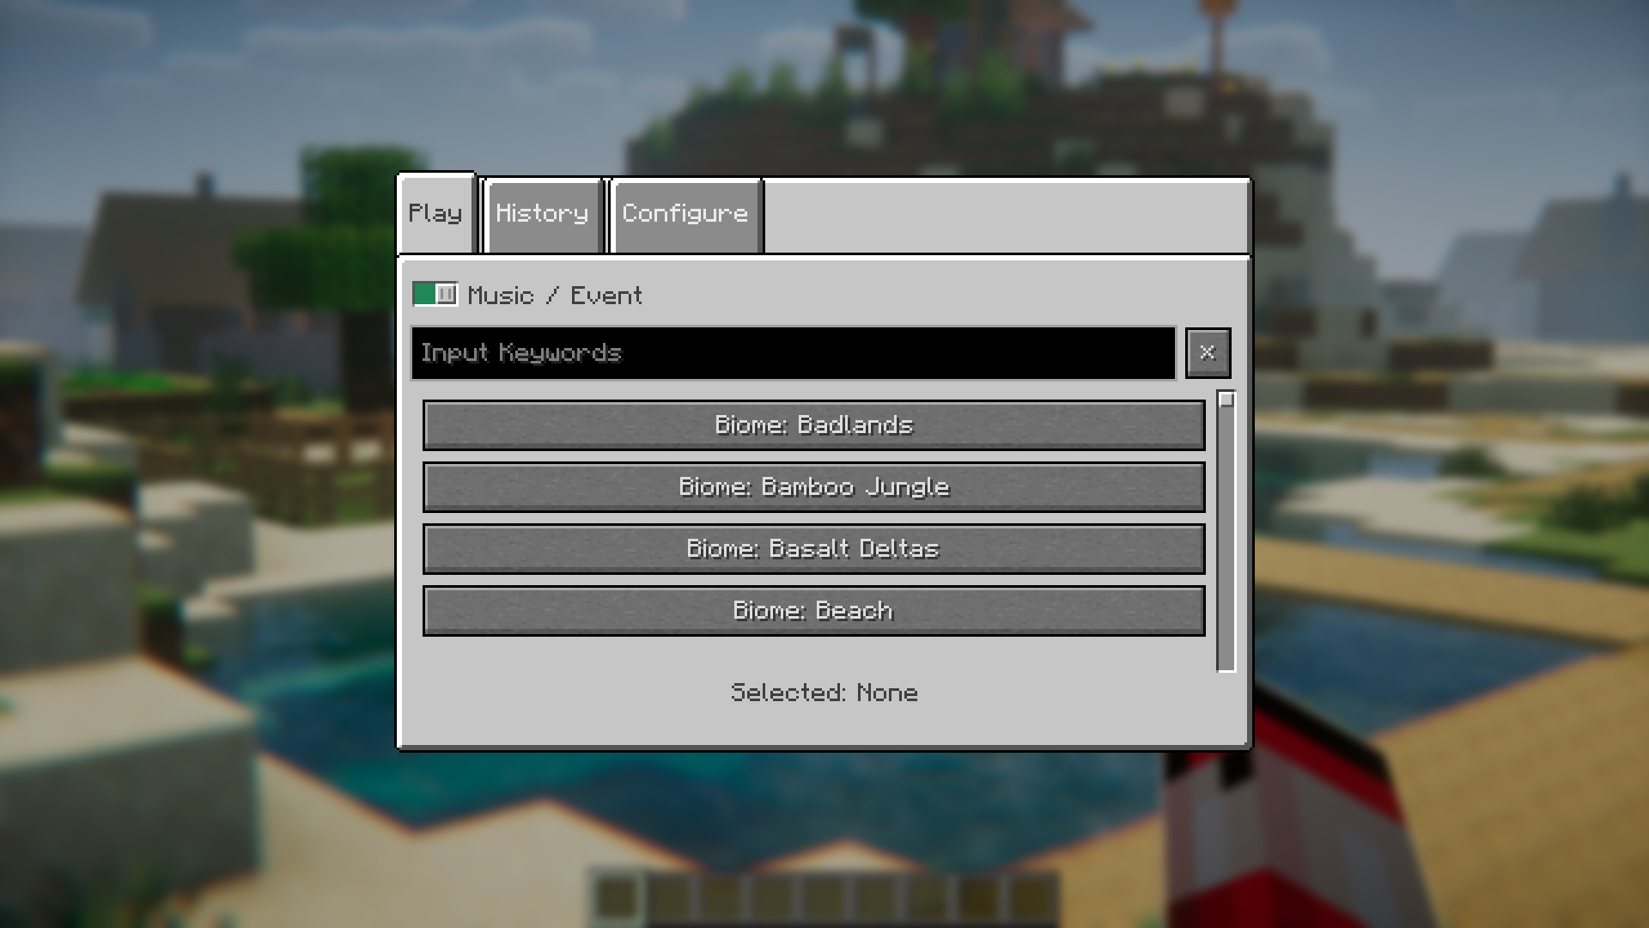Toggle the Music / Event green indicator
This screenshot has height=928, width=1649.
point(436,295)
